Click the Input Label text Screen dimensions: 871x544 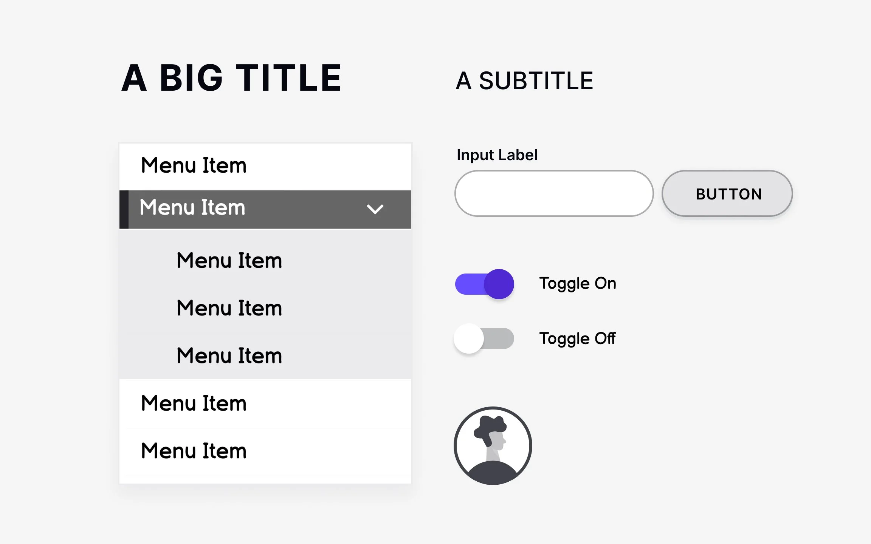click(497, 155)
